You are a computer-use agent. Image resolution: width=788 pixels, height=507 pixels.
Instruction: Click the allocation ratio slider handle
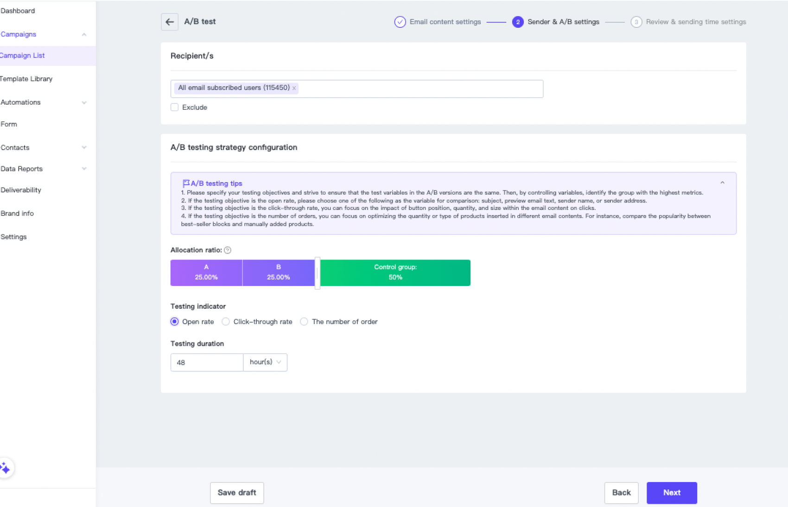318,273
